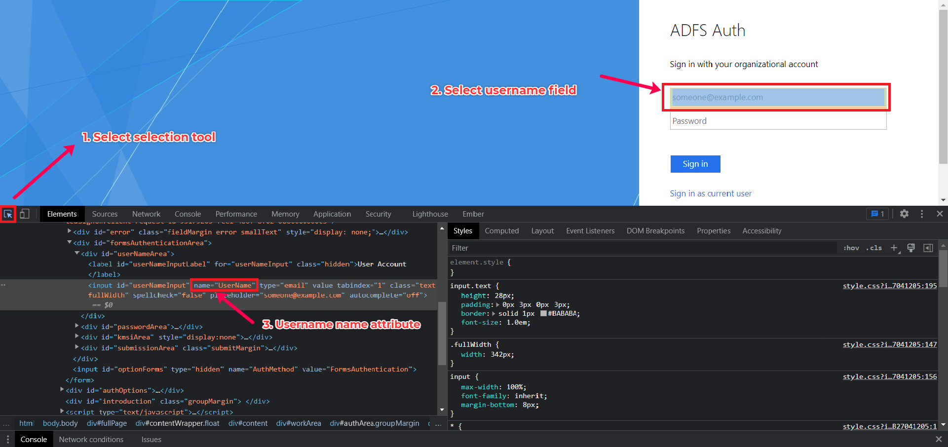Open the DevTools more options menu
This screenshot has width=948, height=447.
tap(922, 214)
